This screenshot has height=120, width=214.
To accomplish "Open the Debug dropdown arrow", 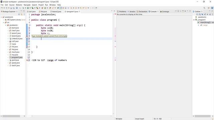I will click(x=25, y=8).
